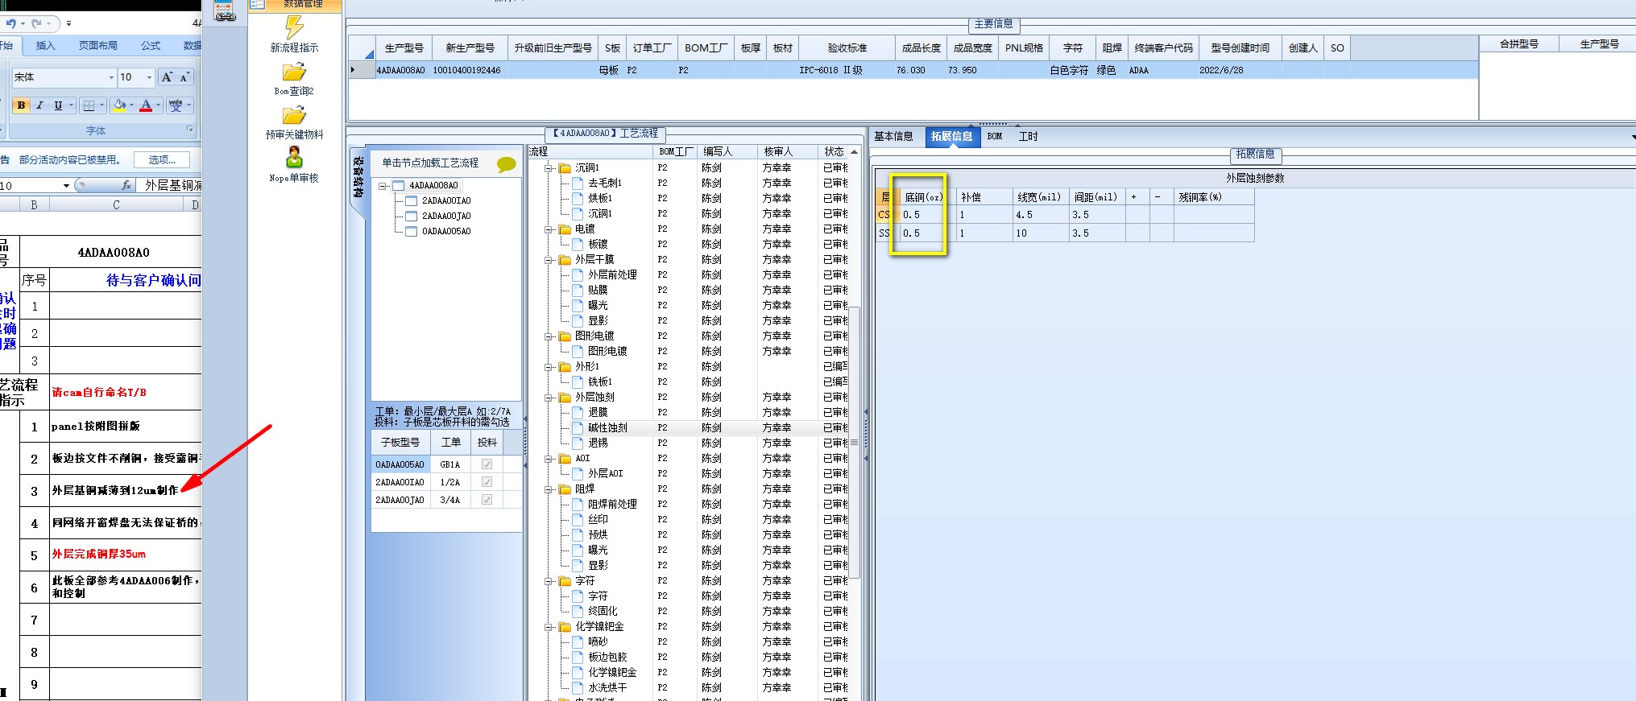The height and width of the screenshot is (701, 1636).
Task: Click the Increase Font Size icon
Action: 167,77
